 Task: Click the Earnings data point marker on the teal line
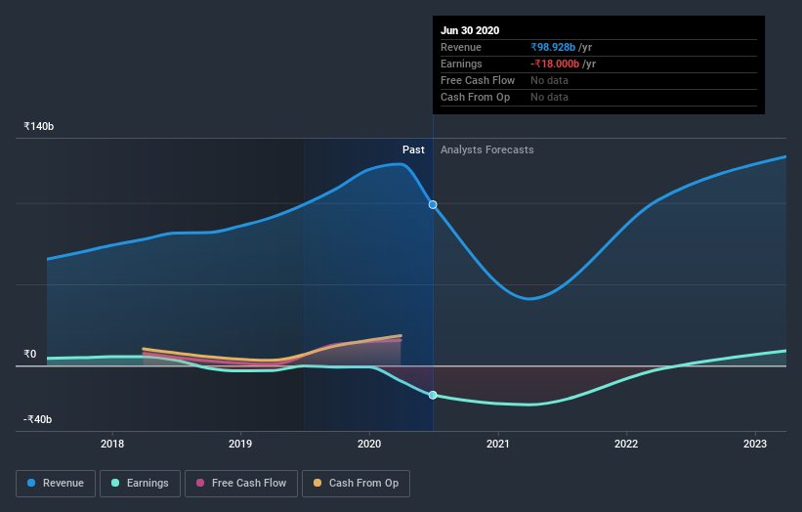[x=433, y=395]
